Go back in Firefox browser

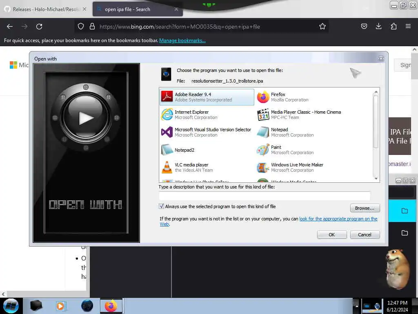point(10,27)
